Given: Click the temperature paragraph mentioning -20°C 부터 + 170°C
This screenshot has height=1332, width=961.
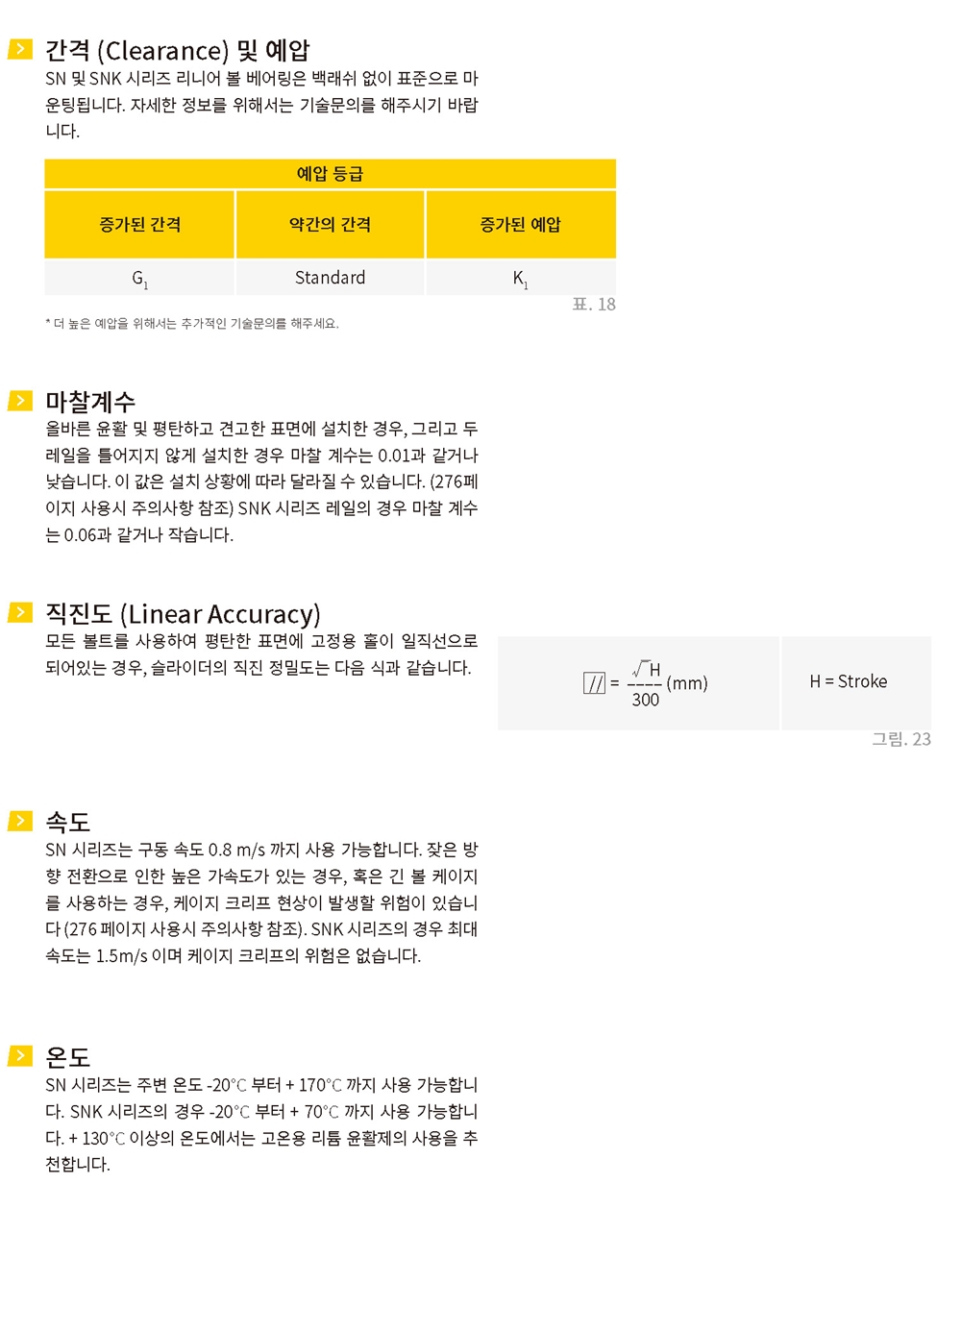Looking at the screenshot, I should (x=261, y=1124).
